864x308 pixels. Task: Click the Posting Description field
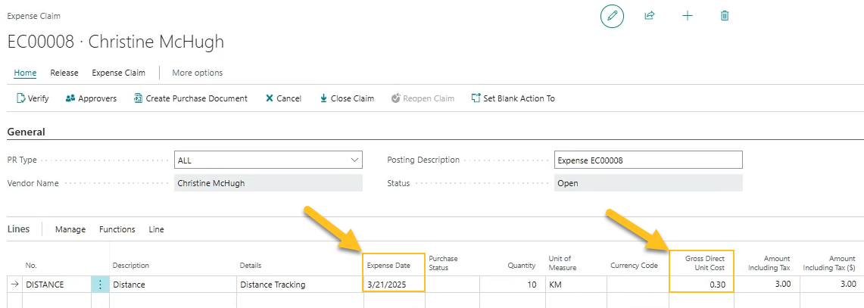click(647, 160)
